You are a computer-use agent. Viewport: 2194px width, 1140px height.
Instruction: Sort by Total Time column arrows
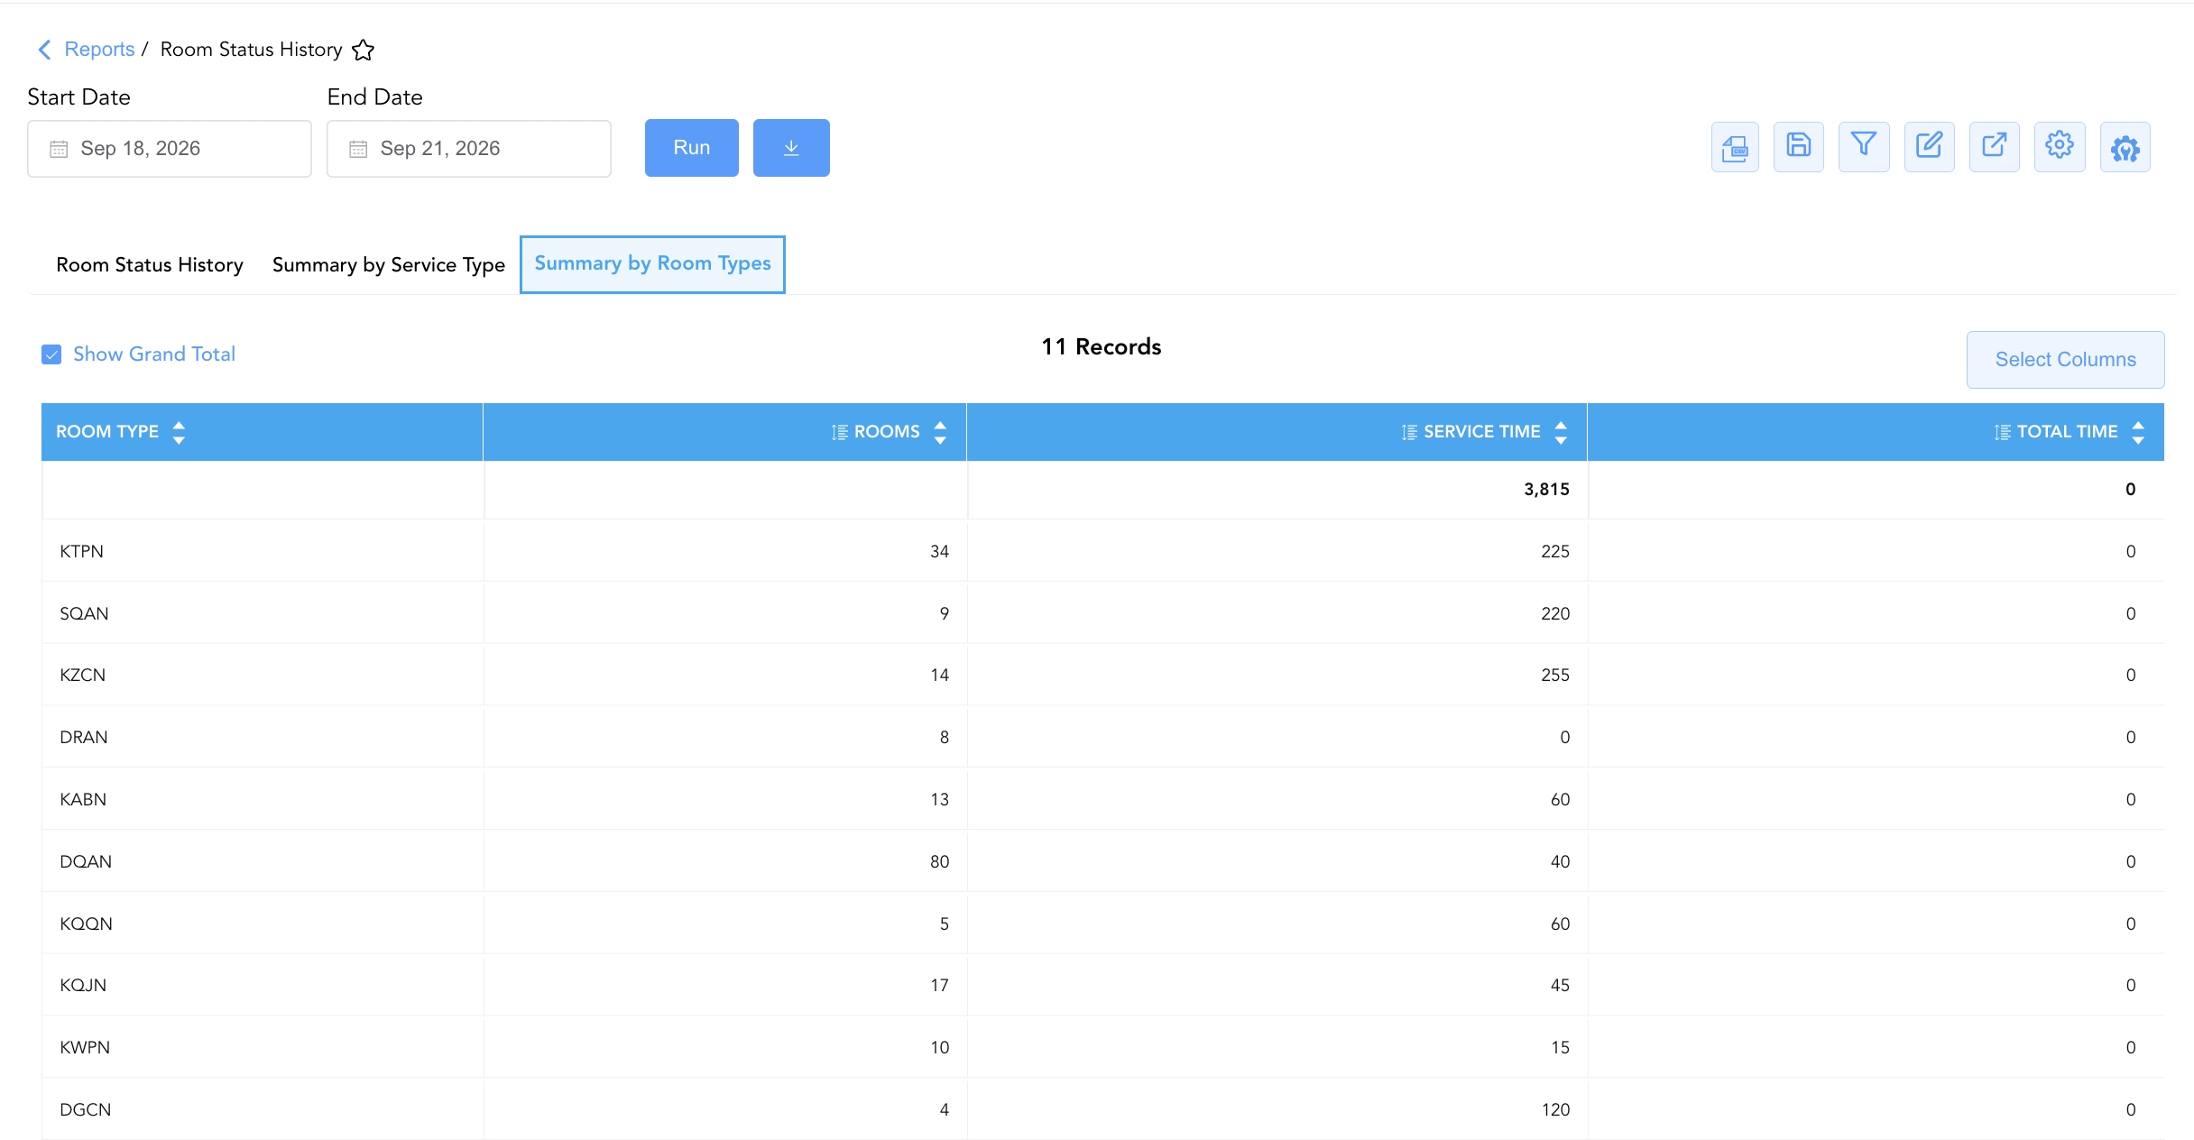point(2138,432)
